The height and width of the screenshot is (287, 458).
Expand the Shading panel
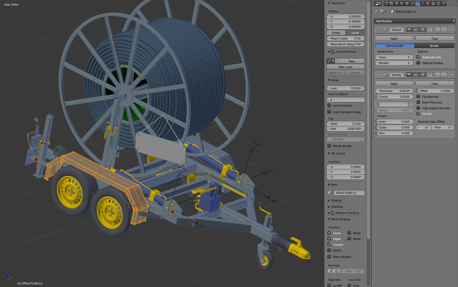(329, 207)
